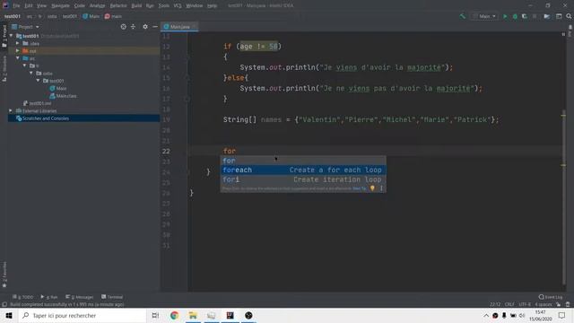Image resolution: width=574 pixels, height=323 pixels.
Task: Open the Structure vertical side tab
Action: click(x=4, y=69)
